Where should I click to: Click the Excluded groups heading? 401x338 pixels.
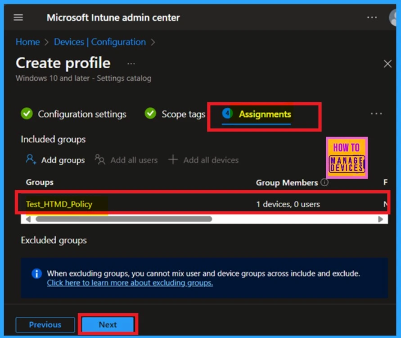coord(54,240)
